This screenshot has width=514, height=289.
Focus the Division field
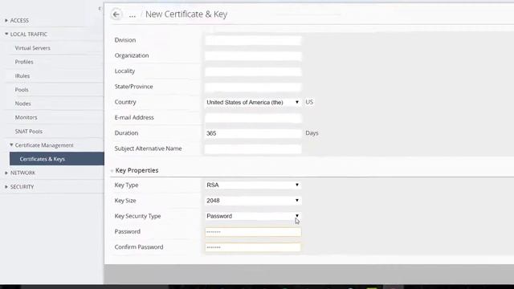(253, 40)
